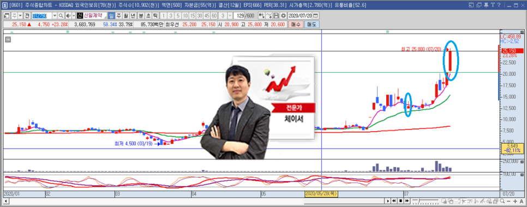
Task: Click the stock code input field
Action: click(x=42, y=16)
